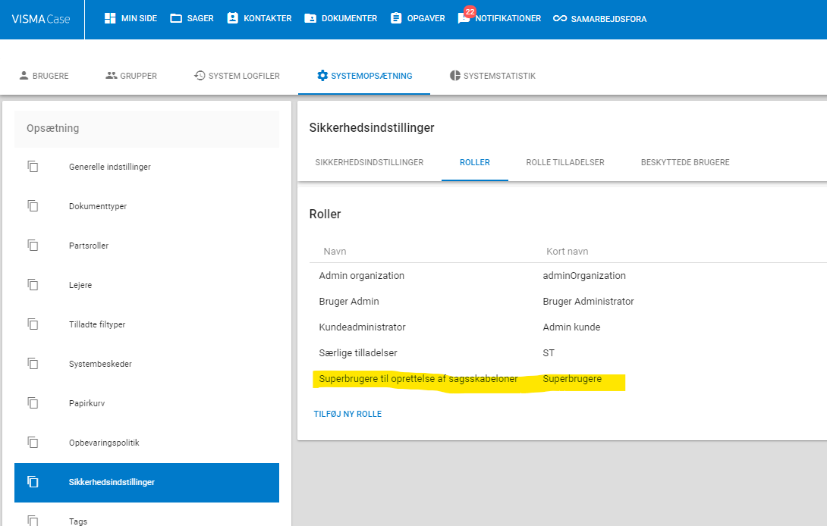Select the Admin organization role row
827x526 pixels.
point(568,276)
